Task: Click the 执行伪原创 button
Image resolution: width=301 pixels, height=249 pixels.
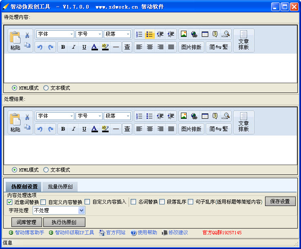Action: click(64, 222)
